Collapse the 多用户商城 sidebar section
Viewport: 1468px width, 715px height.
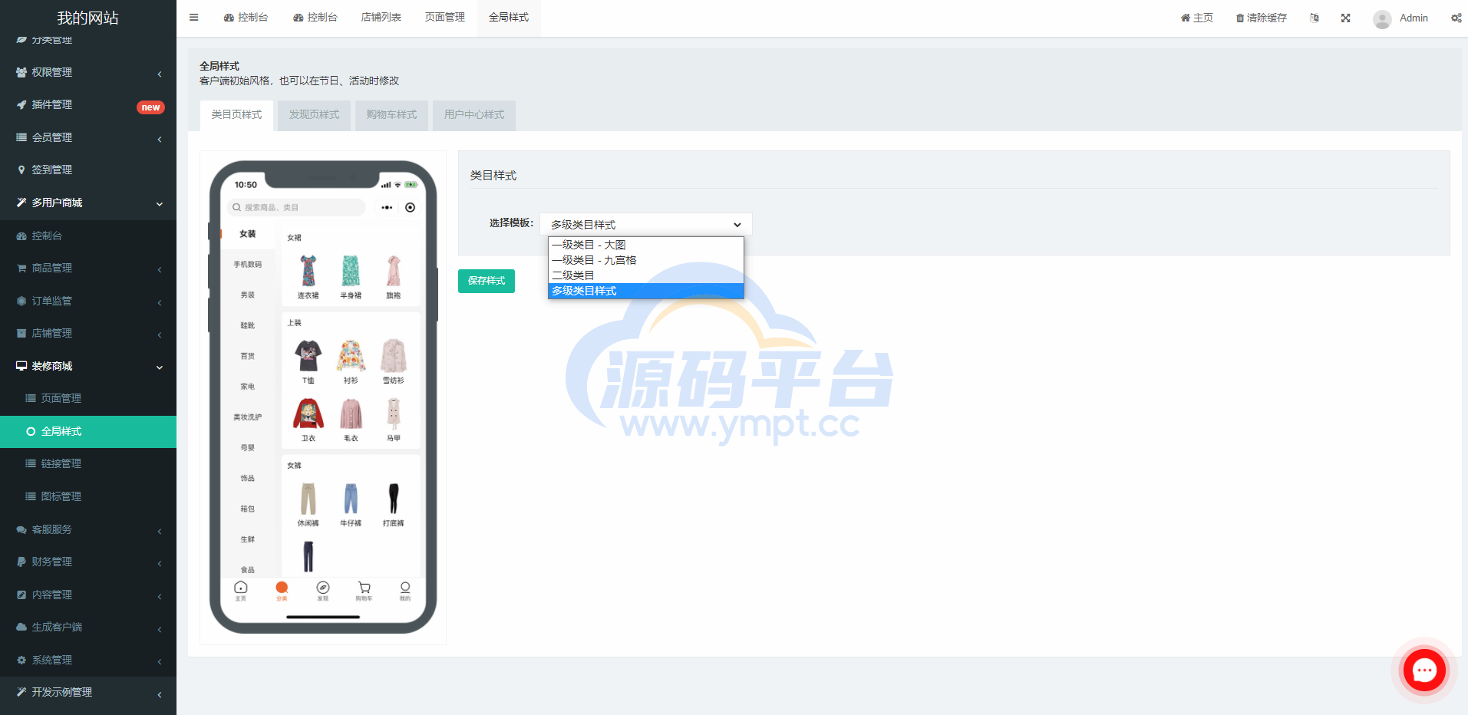pyautogui.click(x=88, y=203)
